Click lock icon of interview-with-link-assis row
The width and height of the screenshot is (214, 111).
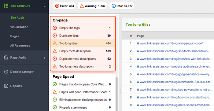(138, 59)
